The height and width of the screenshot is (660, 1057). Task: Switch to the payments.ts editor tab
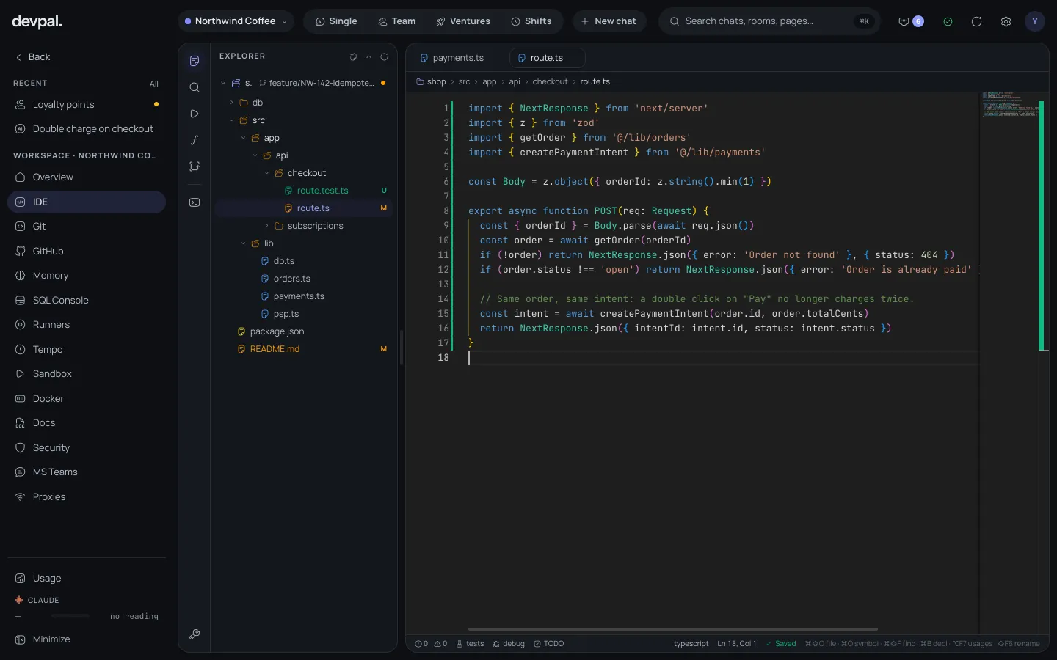click(452, 58)
